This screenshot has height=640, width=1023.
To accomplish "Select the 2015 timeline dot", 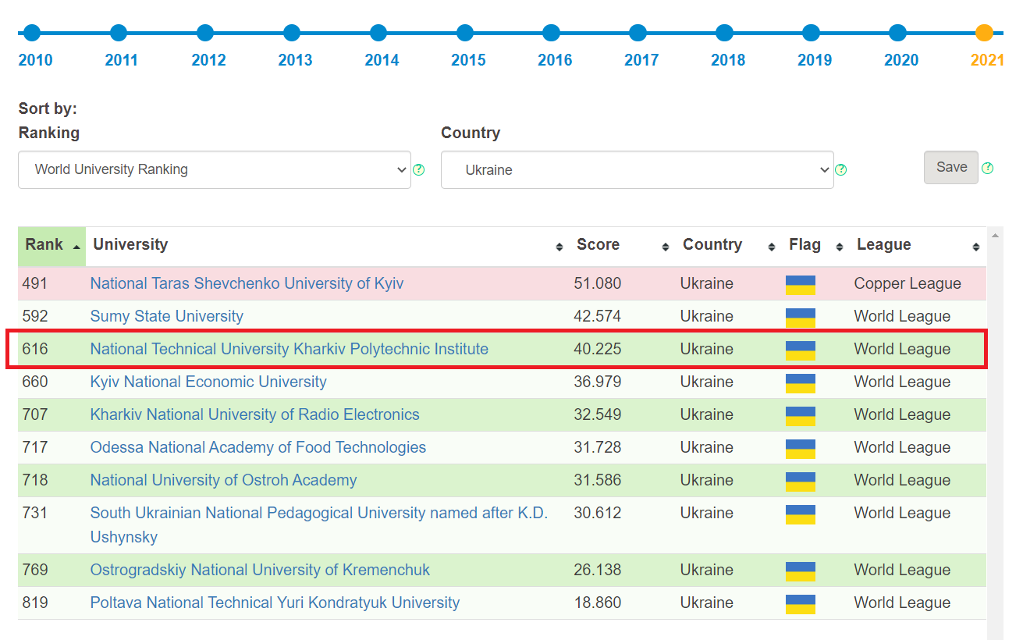I will coord(465,33).
